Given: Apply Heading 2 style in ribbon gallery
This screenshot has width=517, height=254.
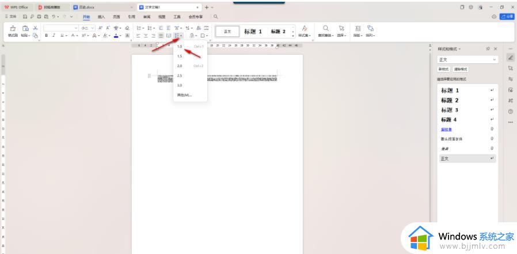Looking at the screenshot, I should coord(278,32).
